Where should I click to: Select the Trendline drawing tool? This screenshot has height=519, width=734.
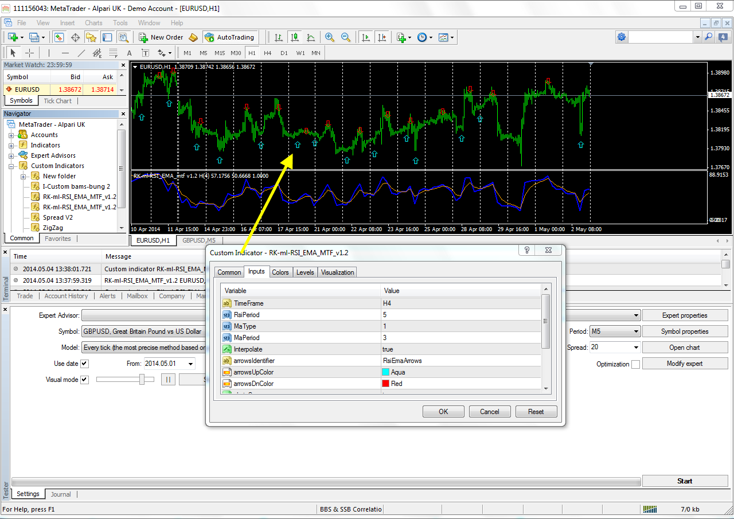click(x=81, y=53)
